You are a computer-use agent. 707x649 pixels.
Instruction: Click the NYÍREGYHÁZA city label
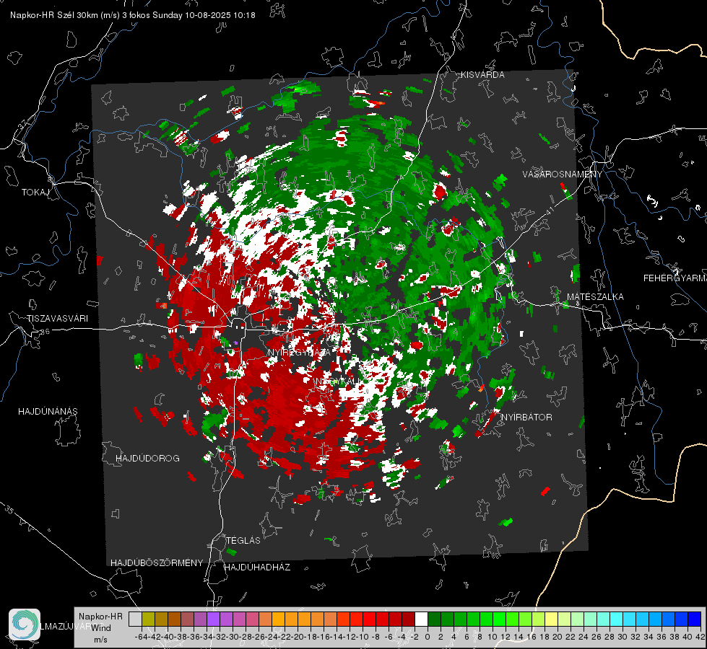299,352
